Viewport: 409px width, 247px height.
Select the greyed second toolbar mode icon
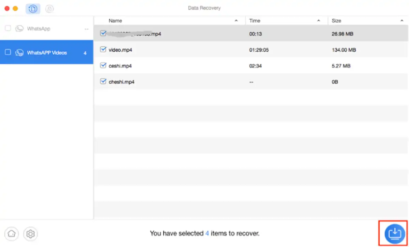pyautogui.click(x=50, y=9)
